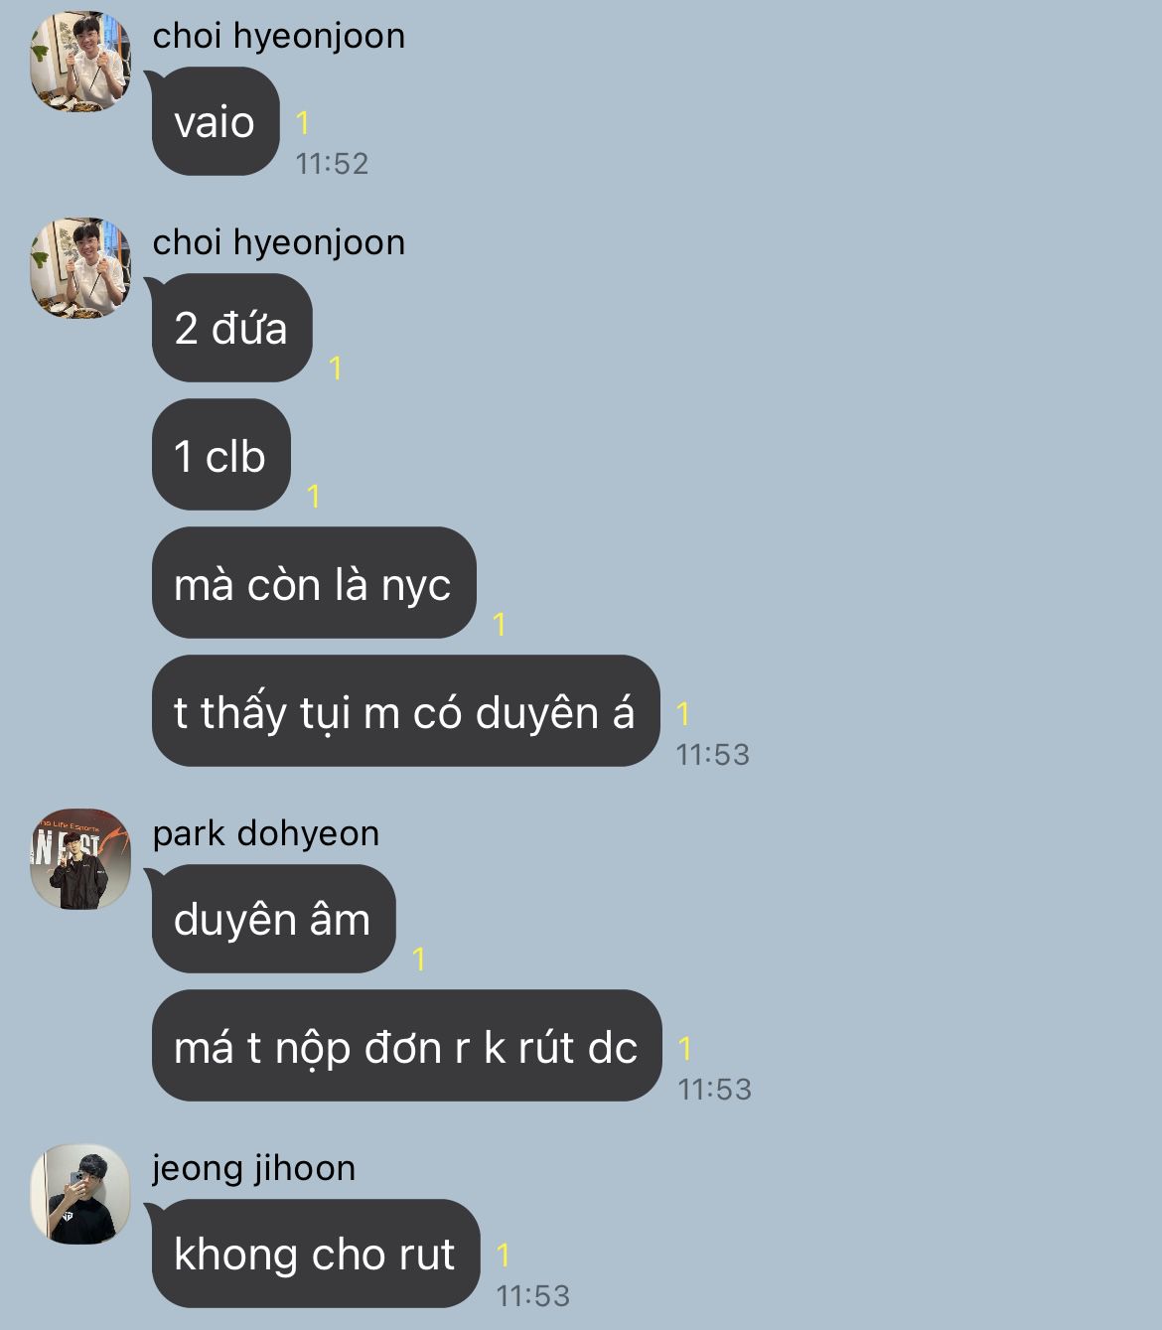This screenshot has width=1162, height=1330.
Task: Open jeong jihoon's profile picture
Action: point(80,1194)
